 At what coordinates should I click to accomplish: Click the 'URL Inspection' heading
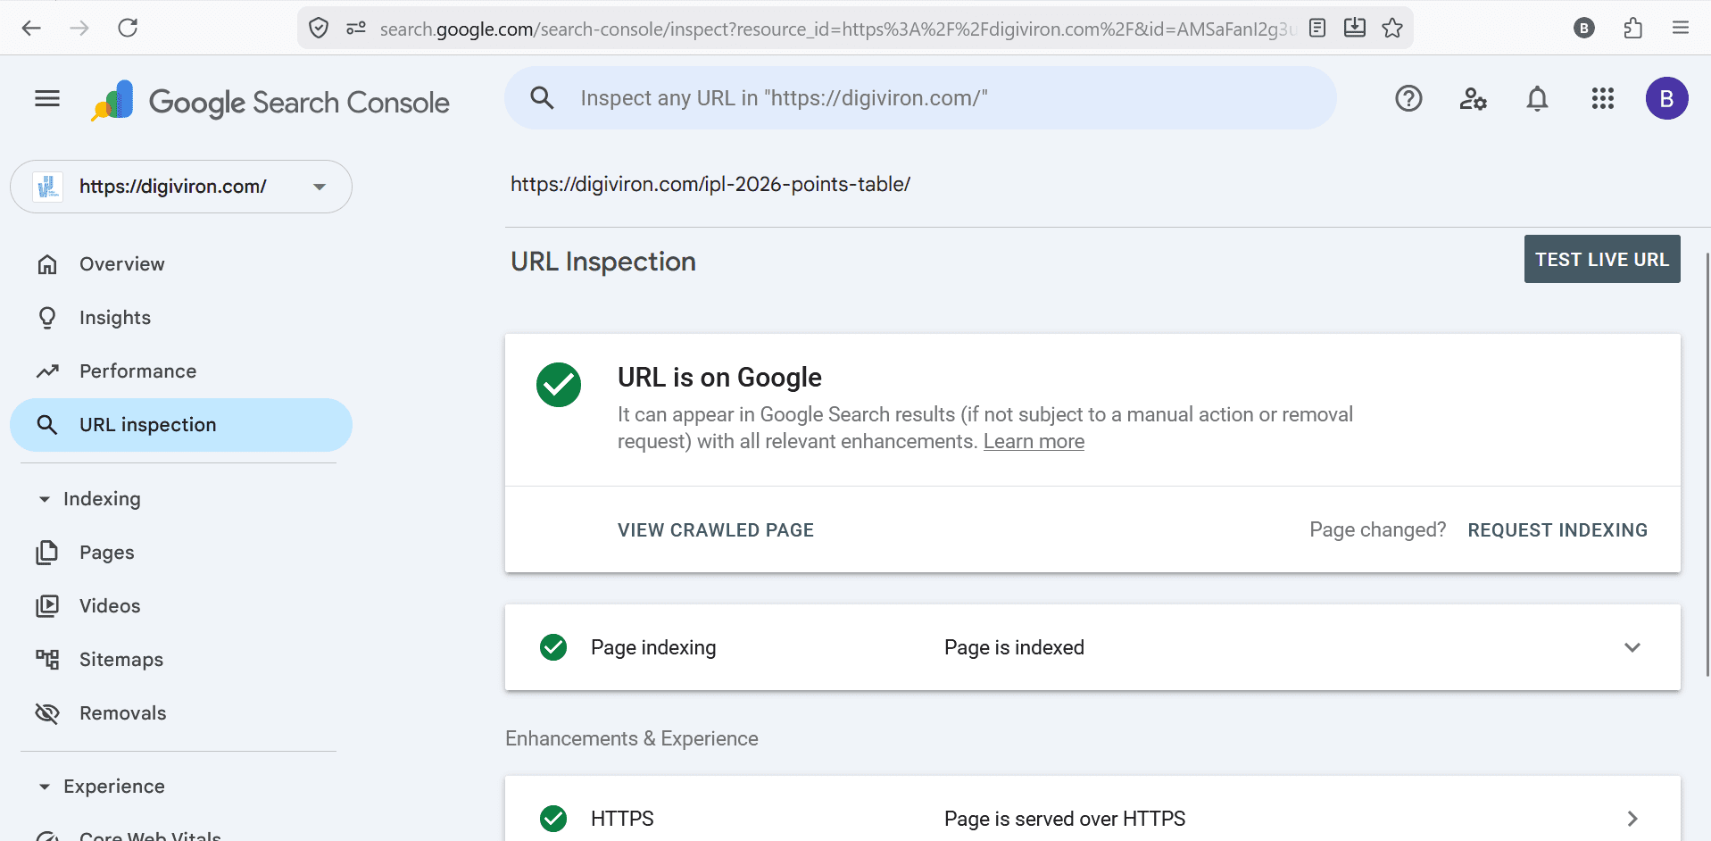[603, 262]
